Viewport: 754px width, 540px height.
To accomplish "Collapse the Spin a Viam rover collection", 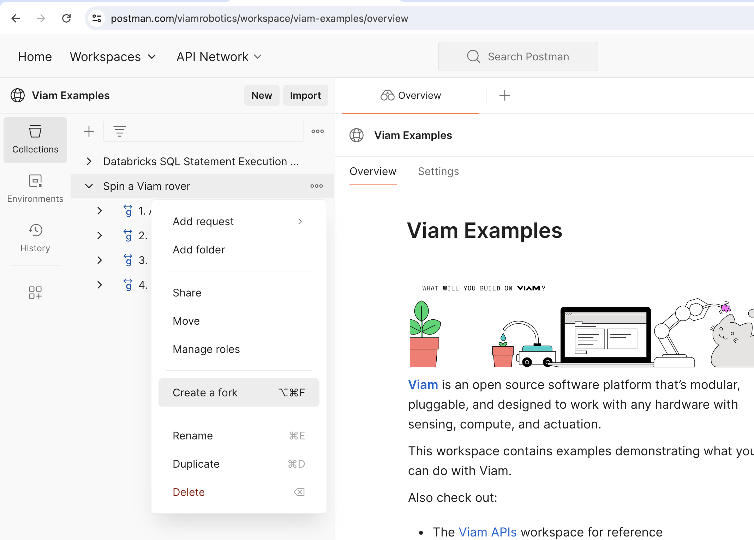I will [89, 186].
